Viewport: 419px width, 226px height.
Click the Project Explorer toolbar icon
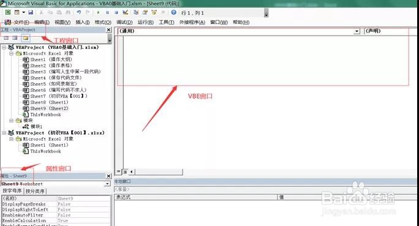click(x=136, y=12)
